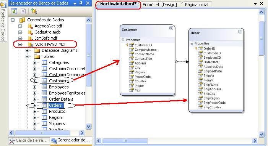Viewport: 268px width, 146px height.
Task: Select the Orders table in tree
Action: pyautogui.click(x=55, y=105)
